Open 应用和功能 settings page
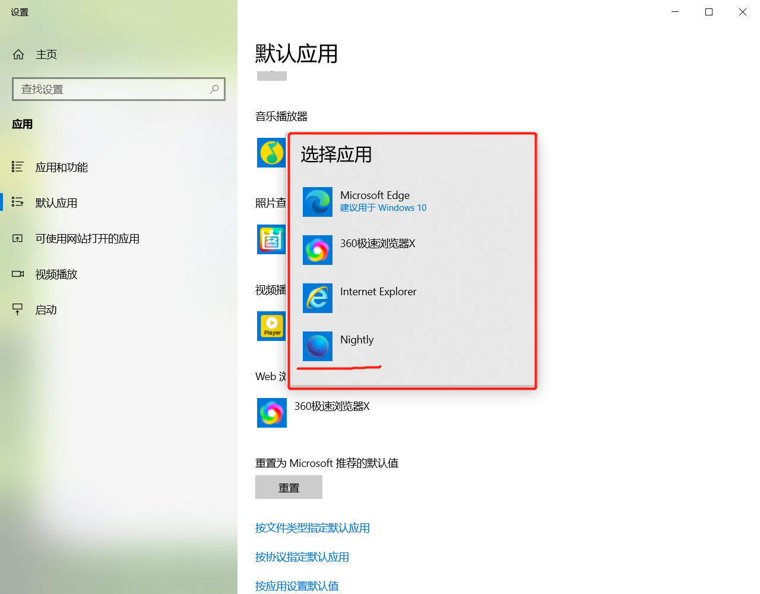Image resolution: width=760 pixels, height=594 pixels. pos(61,168)
